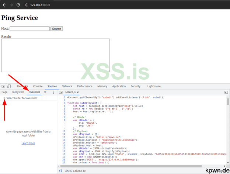Open the Learn more link

[x=28, y=143]
